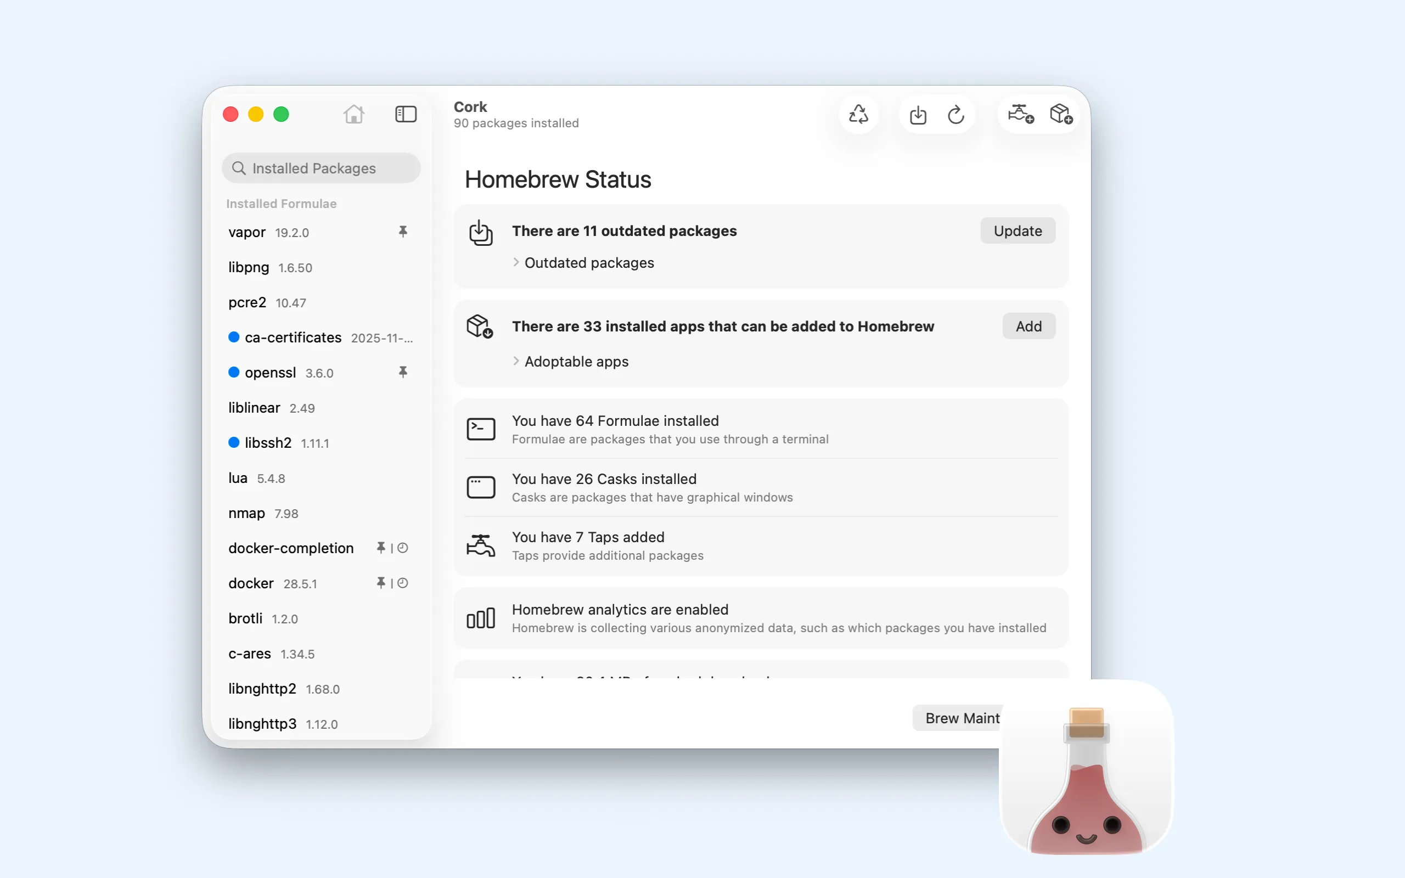1405x878 pixels.
Task: Click the bar chart analytics icon
Action: click(x=481, y=618)
